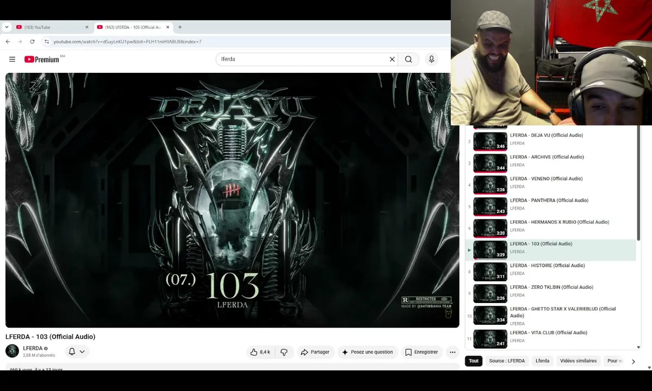Screen dimensions: 652x391
Task: Open HISTOIRE thumbnail showing 3:11
Action: [x=490, y=272]
